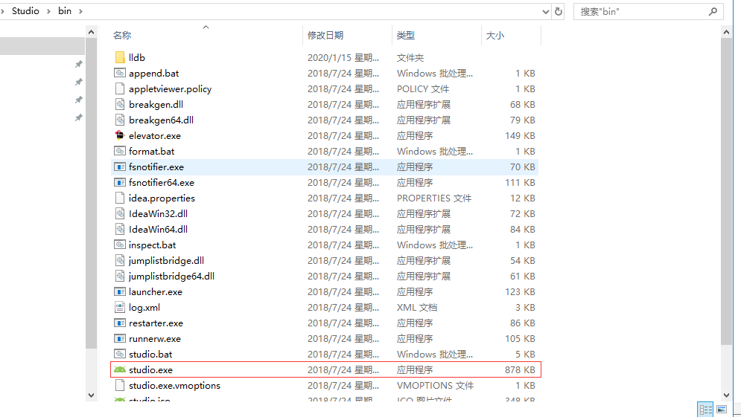The width and height of the screenshot is (741, 417).
Task: Click the 2020/1/15 date cell
Action: point(343,57)
